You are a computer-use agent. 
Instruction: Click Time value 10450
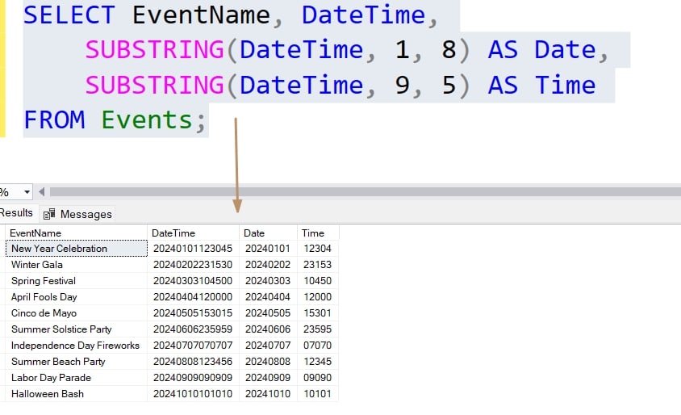coord(317,281)
